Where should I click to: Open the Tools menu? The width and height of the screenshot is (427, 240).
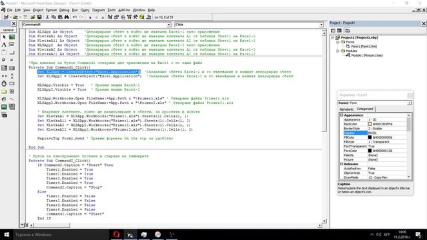(x=111, y=10)
